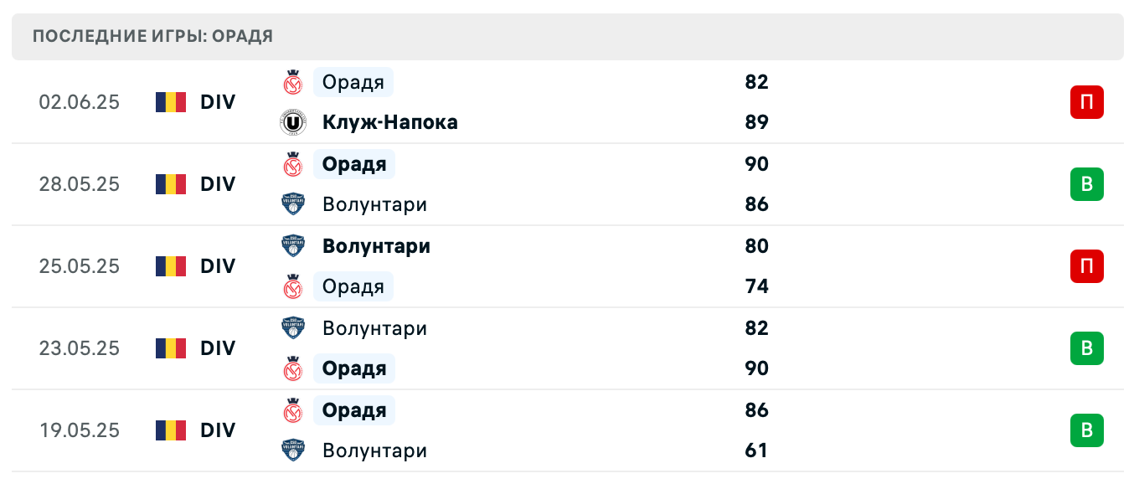Click Voluntari logo in 19.05.25 match
This screenshot has height=484, width=1134.
point(292,451)
